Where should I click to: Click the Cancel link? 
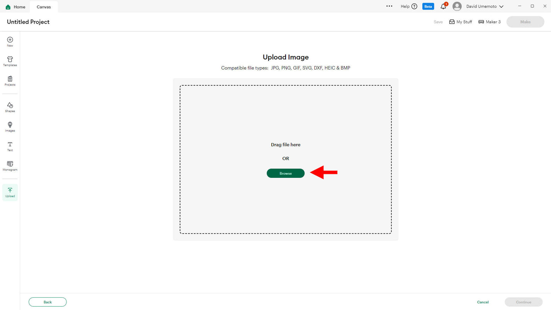pyautogui.click(x=483, y=302)
